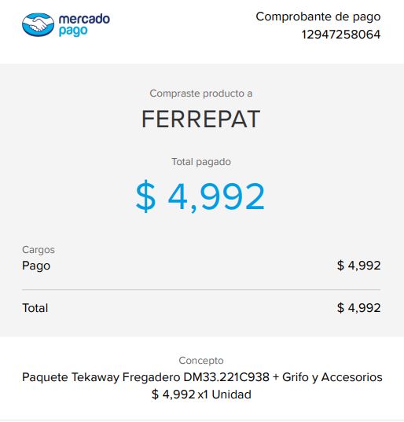Screen dimensions: 404x422
Task: Click the 'Total pagado' label
Action: (201, 162)
